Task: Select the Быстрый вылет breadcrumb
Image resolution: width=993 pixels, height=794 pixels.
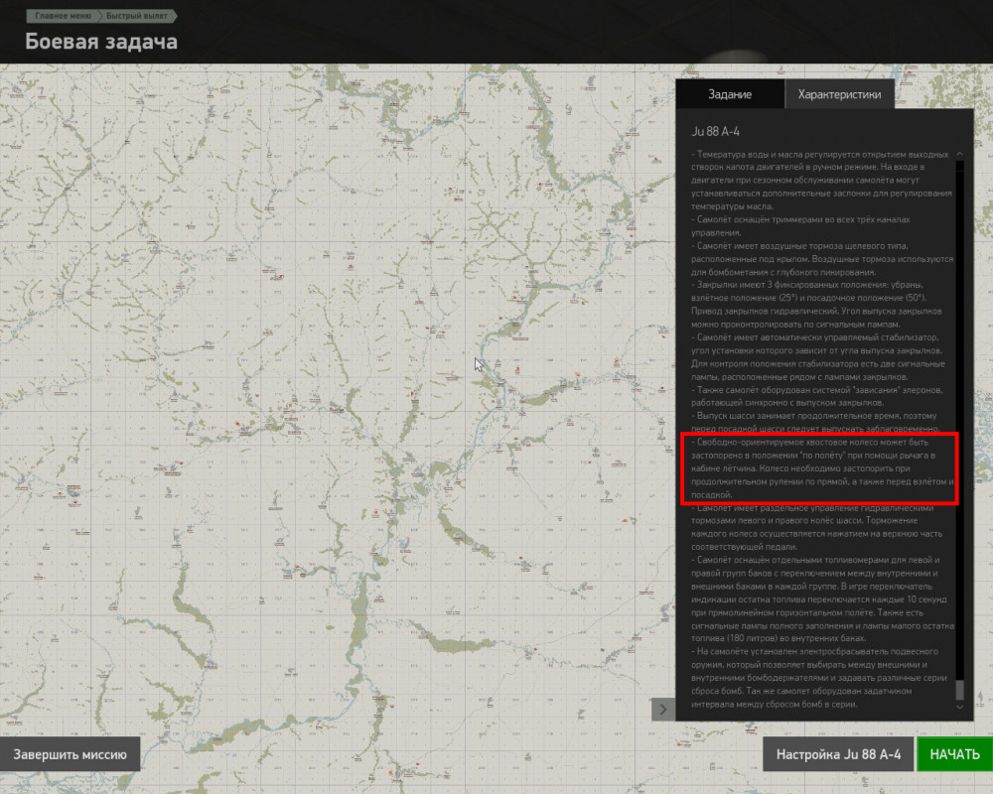Action: 137,16
